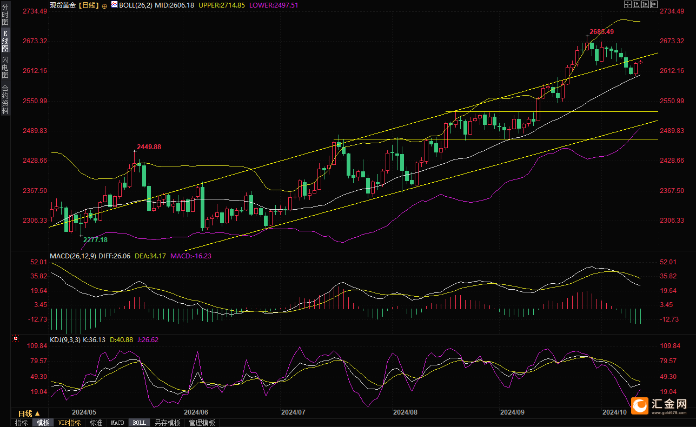
Task: Open the VIP指标 tab
Action: coord(69,423)
